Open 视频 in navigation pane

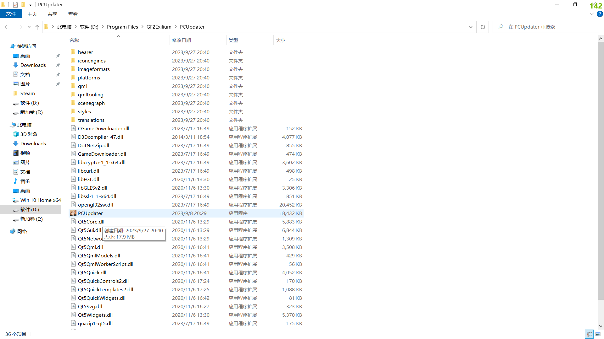[x=25, y=153]
